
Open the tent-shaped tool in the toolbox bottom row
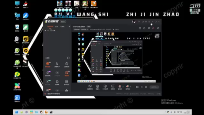click(67, 90)
